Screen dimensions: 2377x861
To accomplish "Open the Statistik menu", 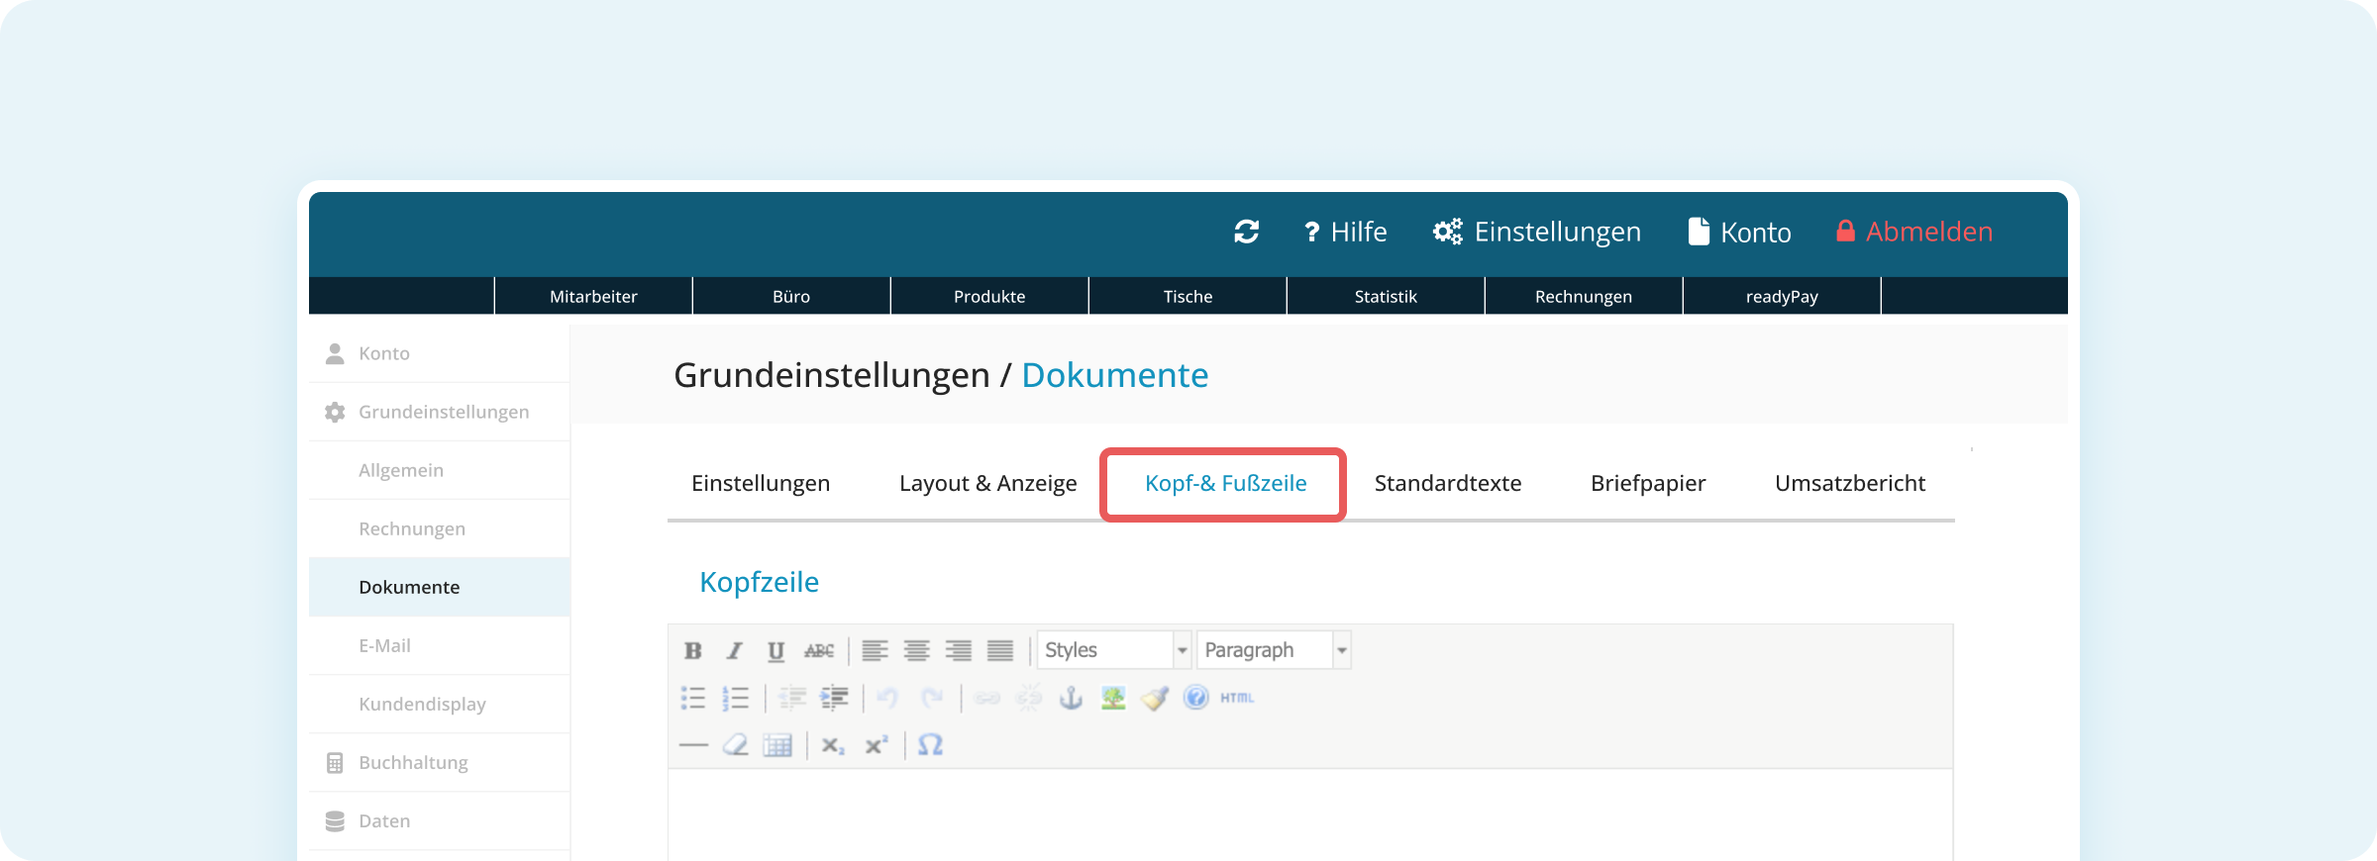I will coord(1386,296).
